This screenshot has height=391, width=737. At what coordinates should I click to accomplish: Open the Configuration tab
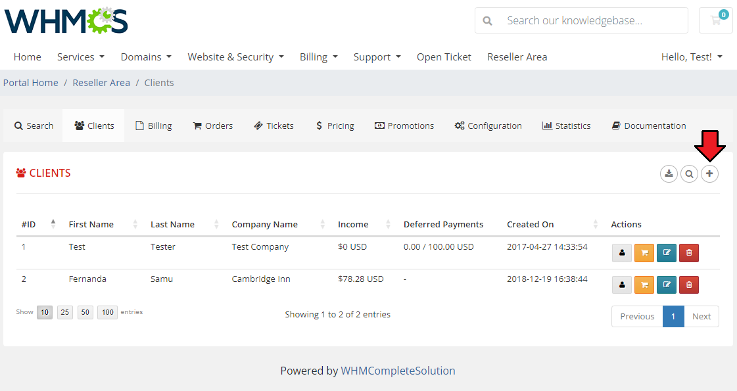point(488,126)
